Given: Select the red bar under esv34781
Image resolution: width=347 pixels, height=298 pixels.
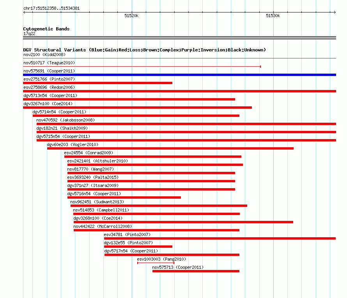Looking at the screenshot, I should 220,238.
